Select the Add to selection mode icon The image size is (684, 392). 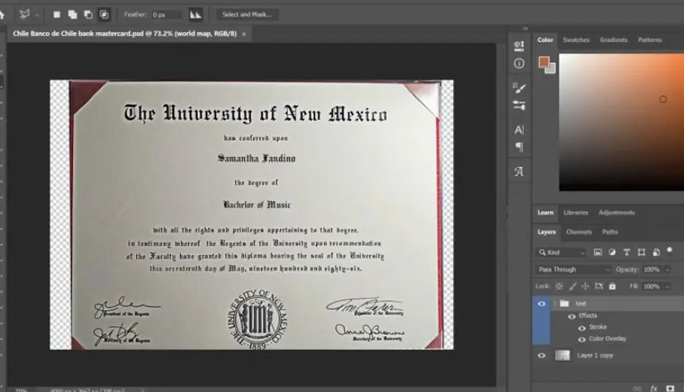pyautogui.click(x=72, y=15)
